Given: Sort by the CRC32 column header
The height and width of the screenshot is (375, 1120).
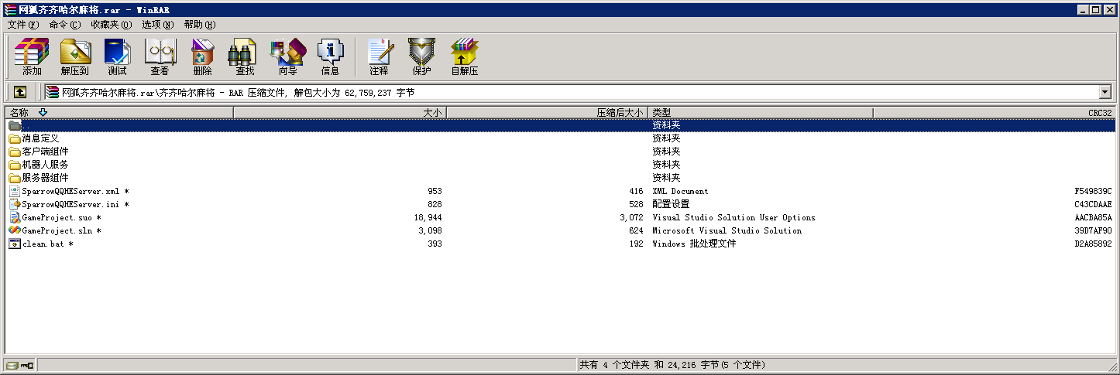Looking at the screenshot, I should click(1099, 113).
